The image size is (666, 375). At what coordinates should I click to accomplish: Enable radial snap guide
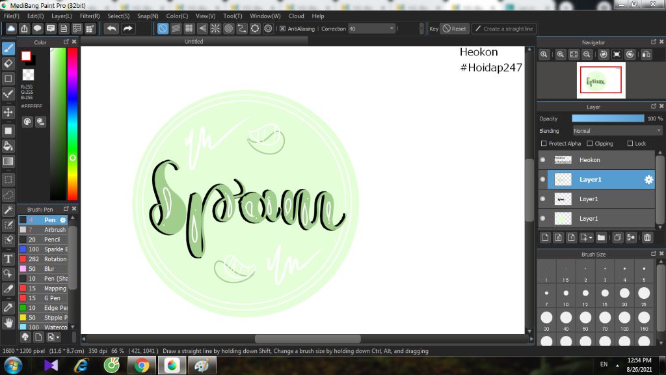pyautogui.click(x=215, y=29)
